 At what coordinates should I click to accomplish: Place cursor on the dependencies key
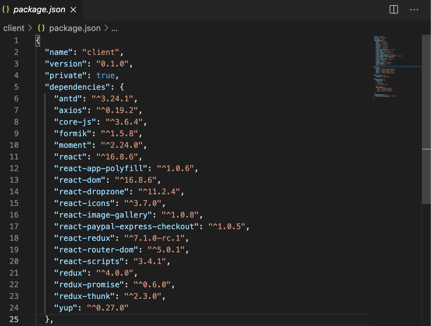pyautogui.click(x=76, y=87)
